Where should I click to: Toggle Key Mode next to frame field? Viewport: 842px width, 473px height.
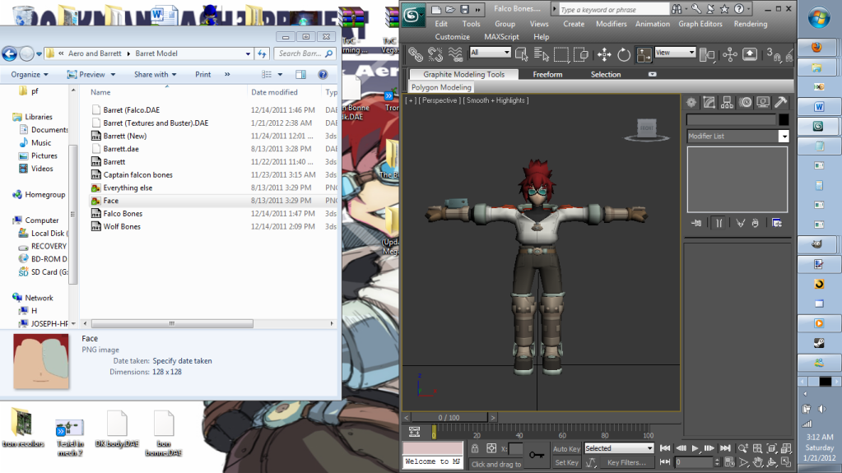coord(665,461)
